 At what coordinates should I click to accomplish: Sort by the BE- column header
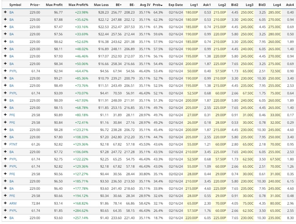click(132, 5)
